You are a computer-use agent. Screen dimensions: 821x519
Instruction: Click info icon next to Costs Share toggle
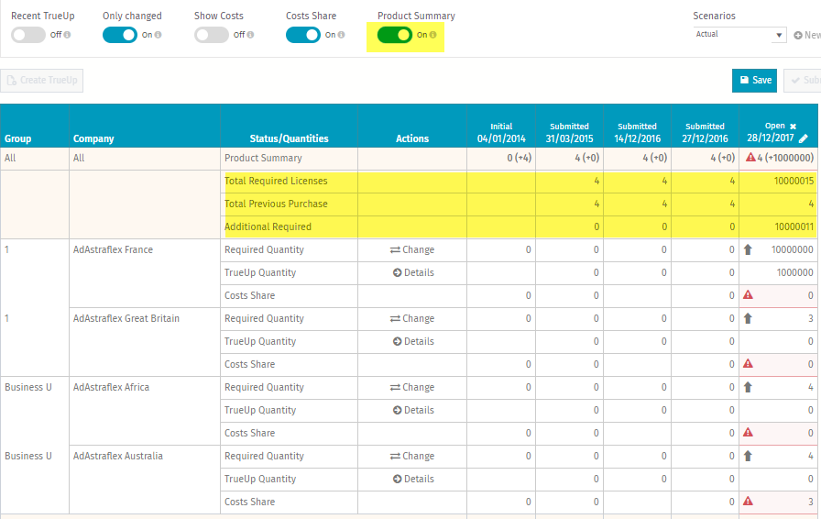click(342, 35)
